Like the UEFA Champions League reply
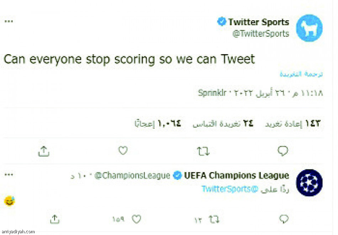338x235 pixels. [136, 219]
